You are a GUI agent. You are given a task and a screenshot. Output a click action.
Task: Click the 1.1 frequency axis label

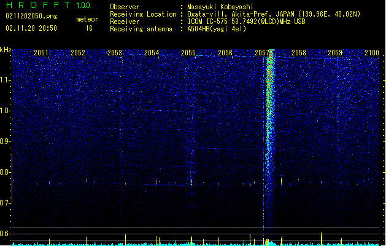pyautogui.click(x=5, y=80)
